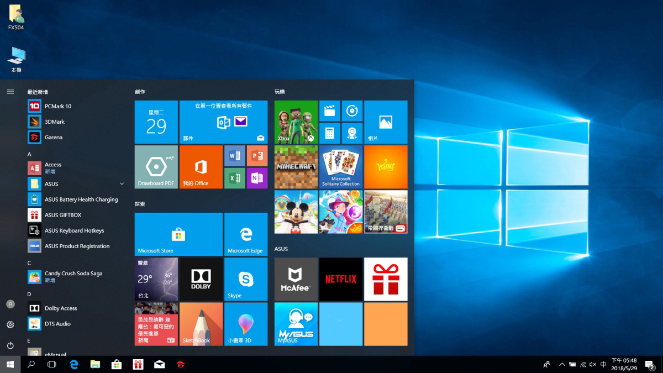
Task: Open Garena in the app list
Action: click(x=76, y=137)
